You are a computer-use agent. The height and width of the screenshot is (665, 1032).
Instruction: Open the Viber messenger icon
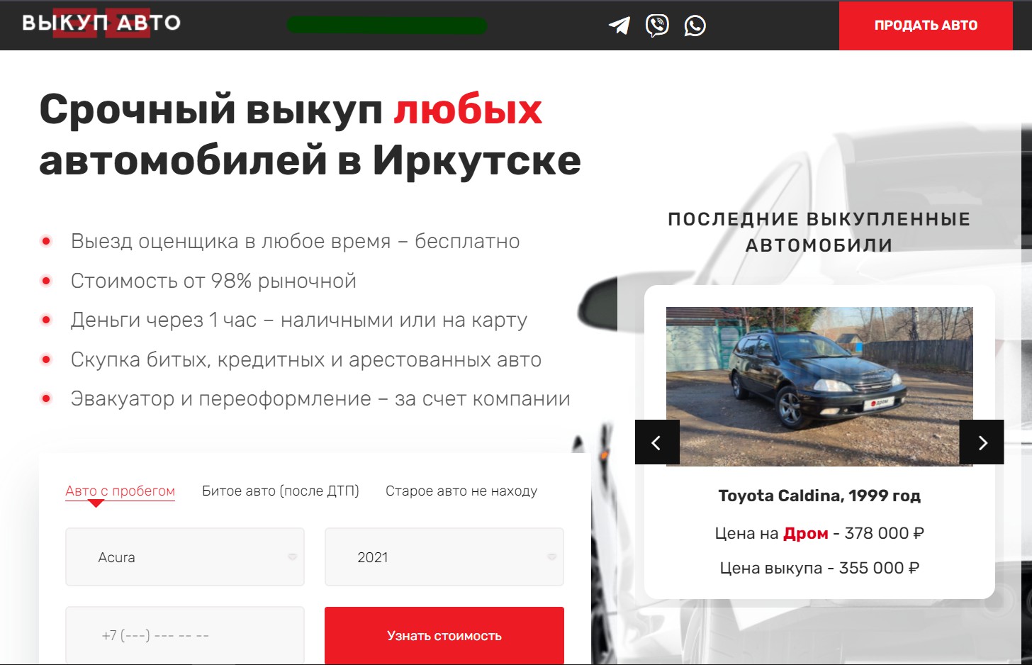[x=657, y=26]
